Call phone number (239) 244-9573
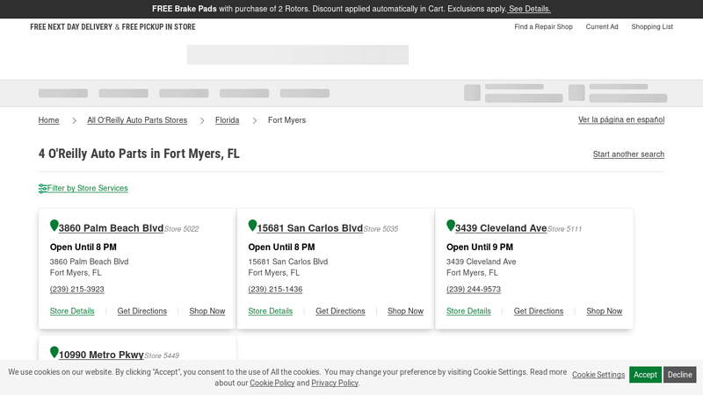Viewport: 703px width, 395px height. [474, 290]
